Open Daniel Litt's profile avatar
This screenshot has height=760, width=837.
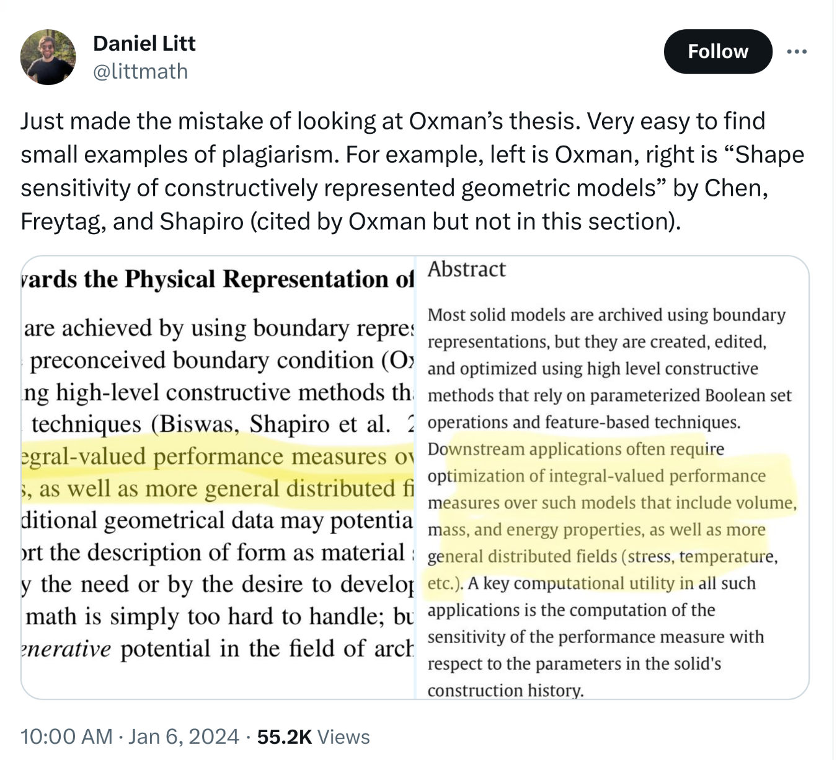click(x=48, y=56)
